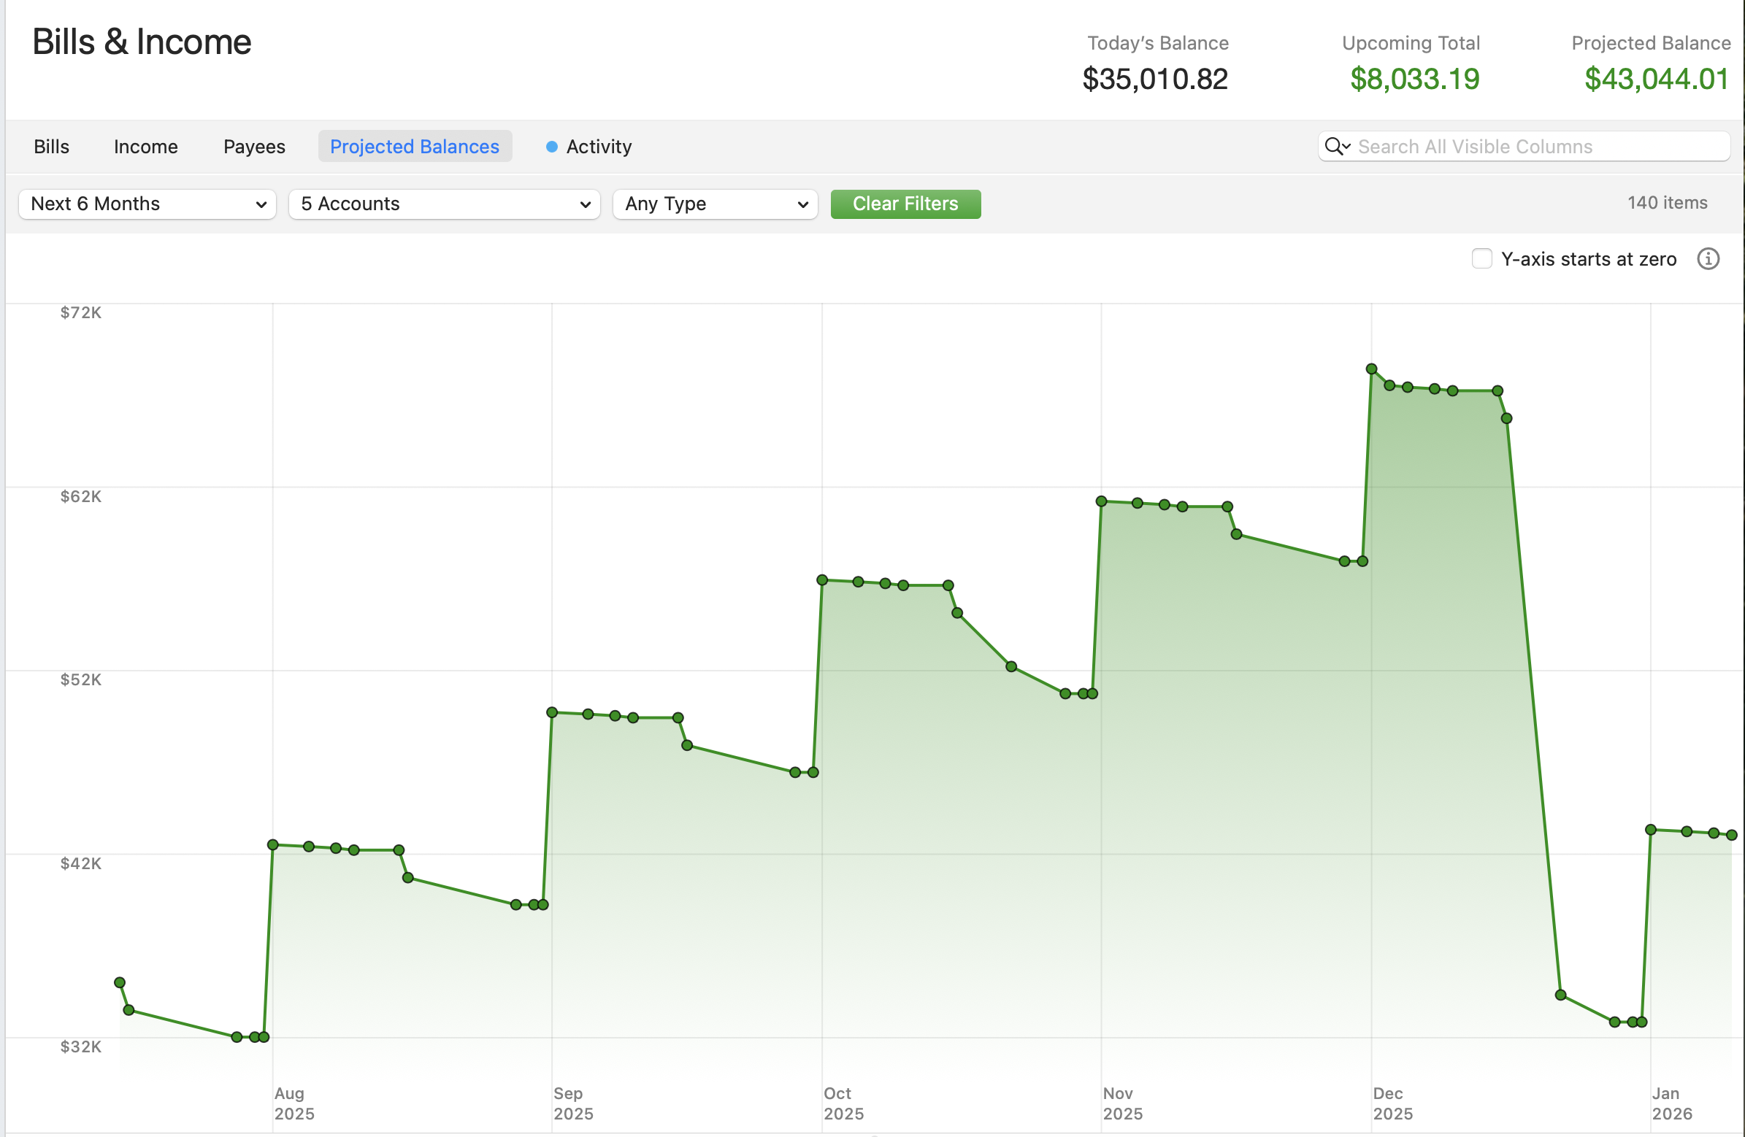
Task: Switch to the Bills tab
Action: tap(51, 147)
